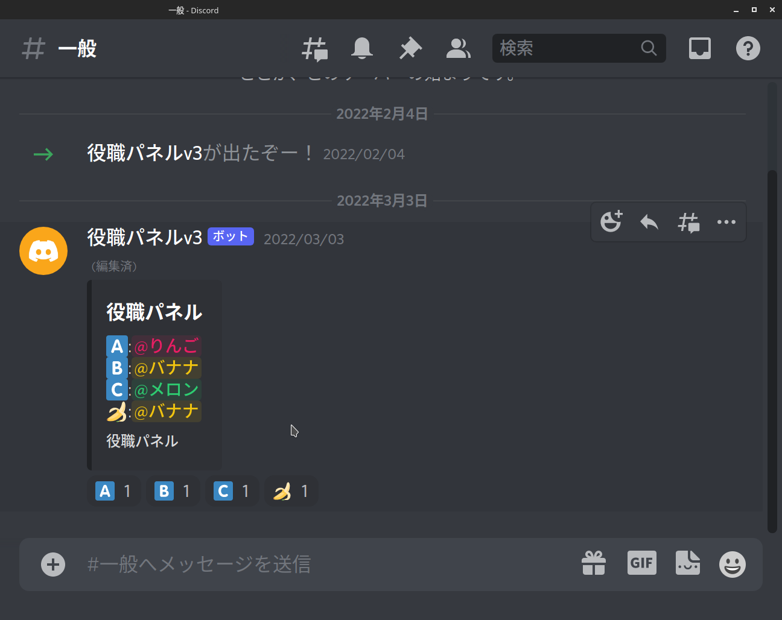782x620 pixels.
Task: Maximize the Discord window
Action: [754, 10]
